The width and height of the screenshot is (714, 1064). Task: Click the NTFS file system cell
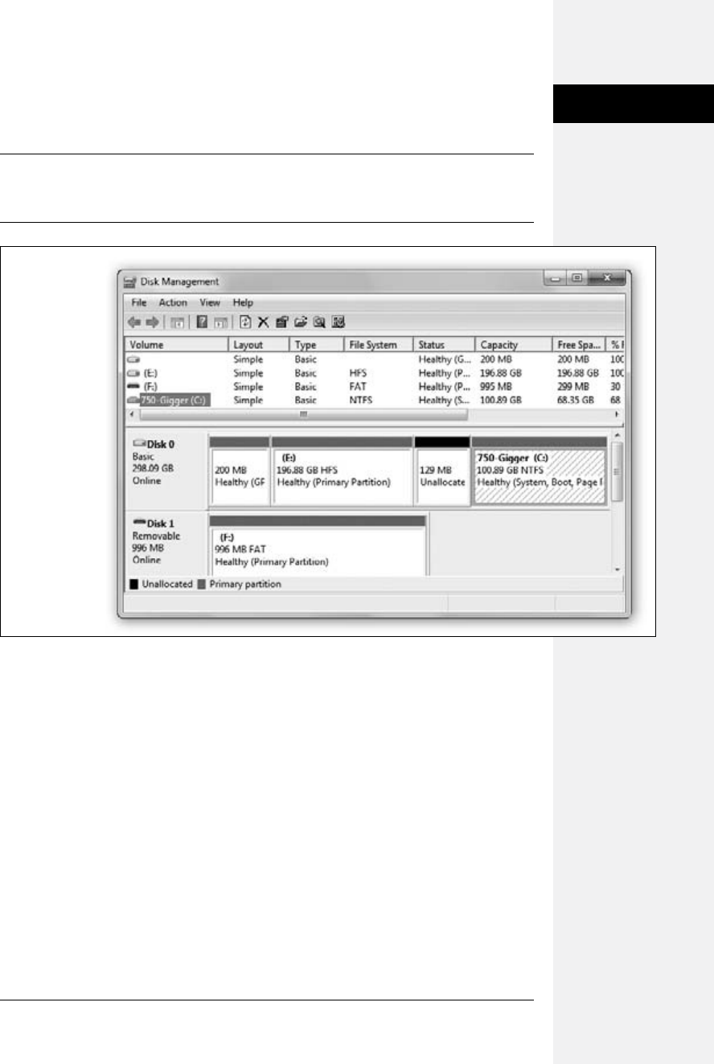pyautogui.click(x=361, y=400)
